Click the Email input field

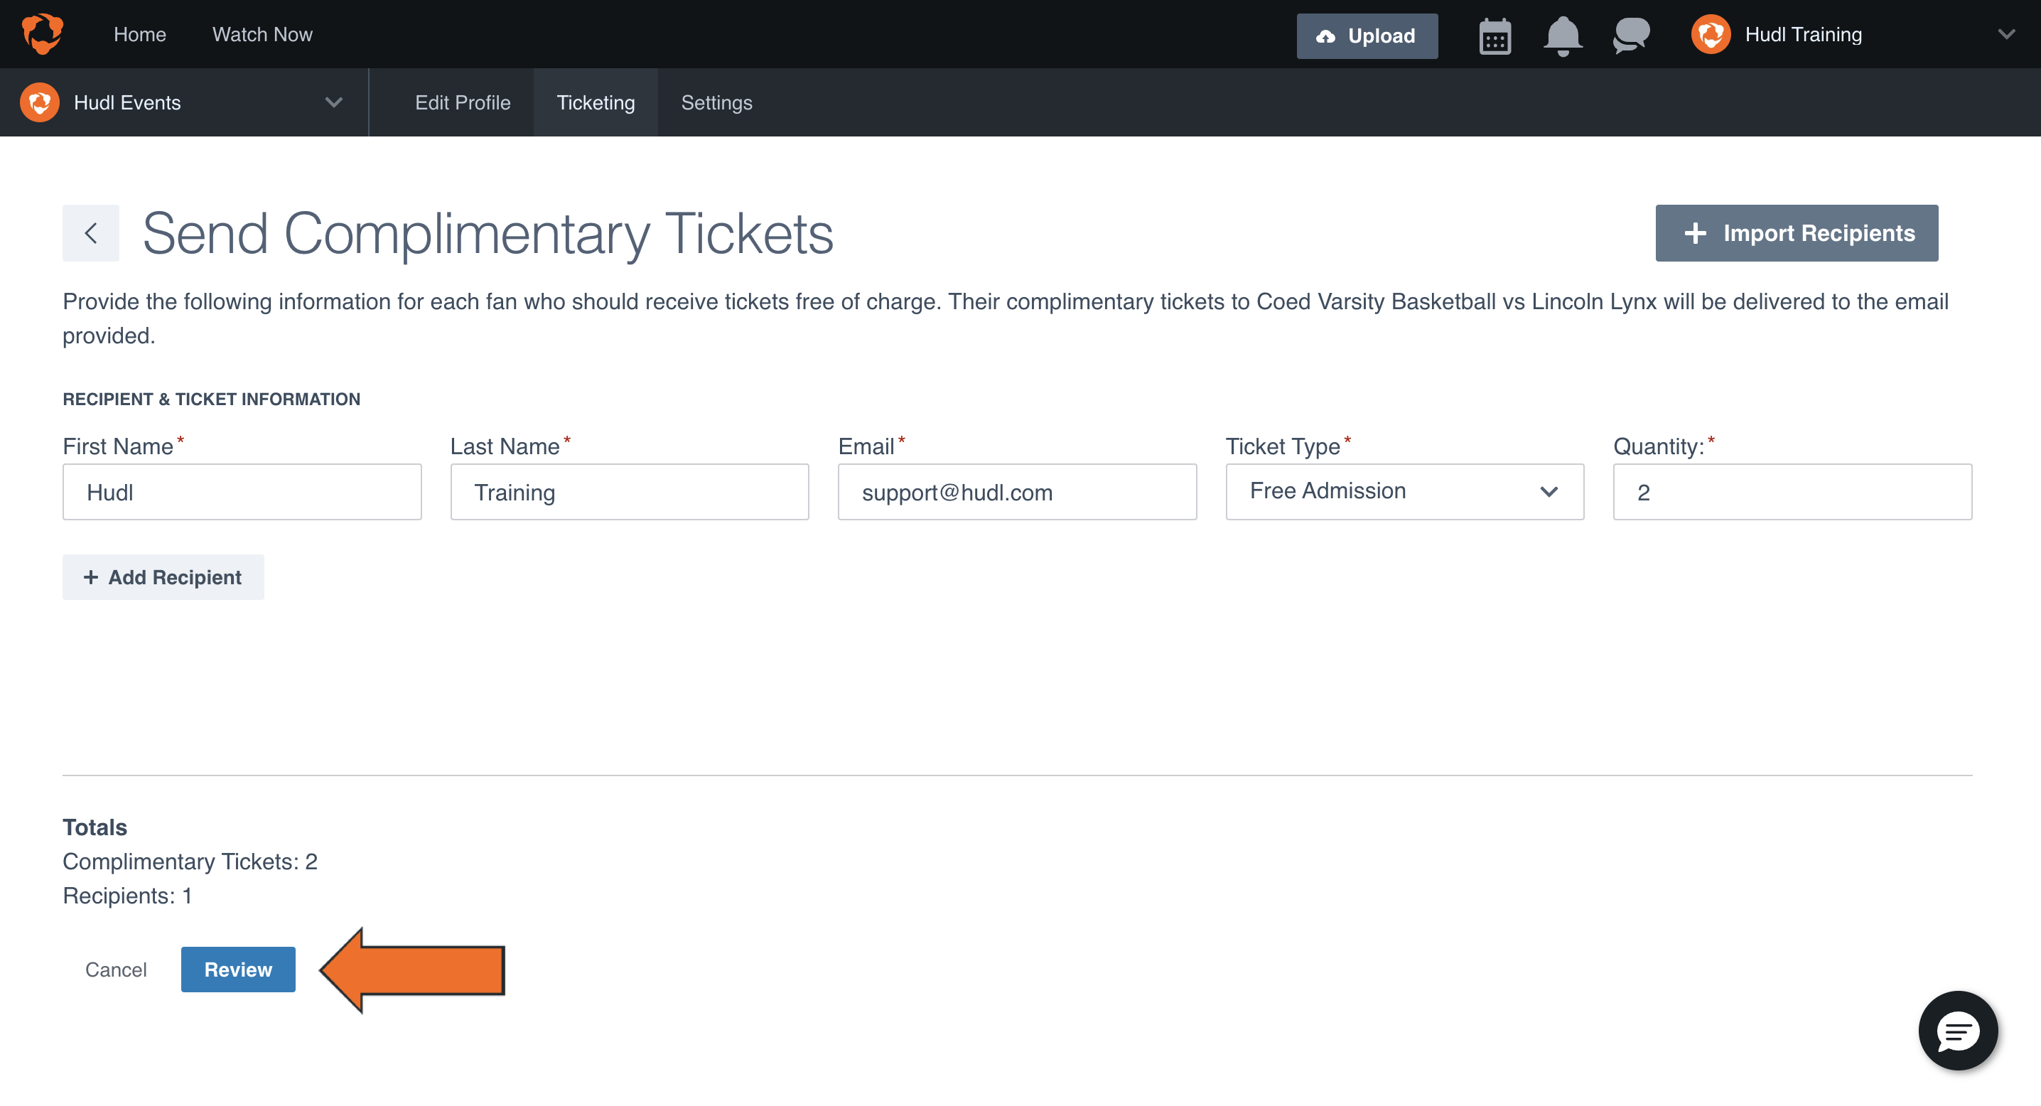pyautogui.click(x=1016, y=491)
